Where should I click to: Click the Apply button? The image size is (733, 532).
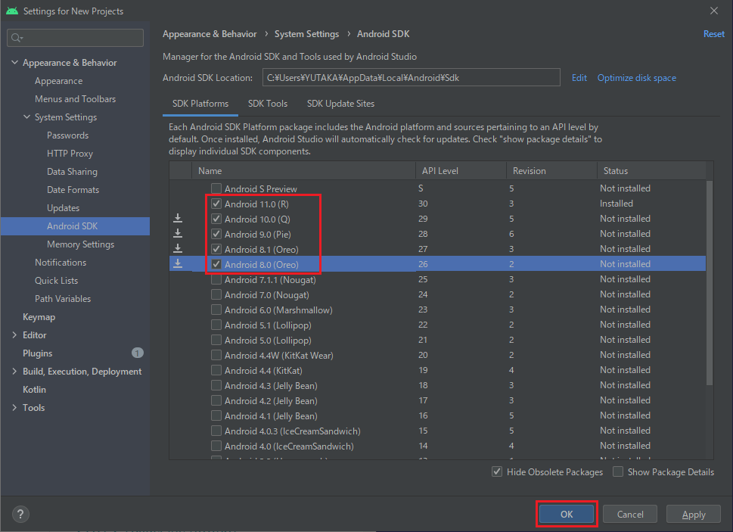click(694, 515)
